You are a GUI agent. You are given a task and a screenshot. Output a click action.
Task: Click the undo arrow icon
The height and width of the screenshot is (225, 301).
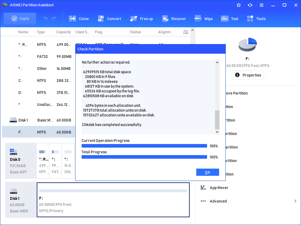pos(46,19)
